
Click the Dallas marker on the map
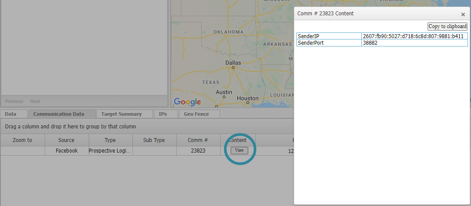point(233,67)
